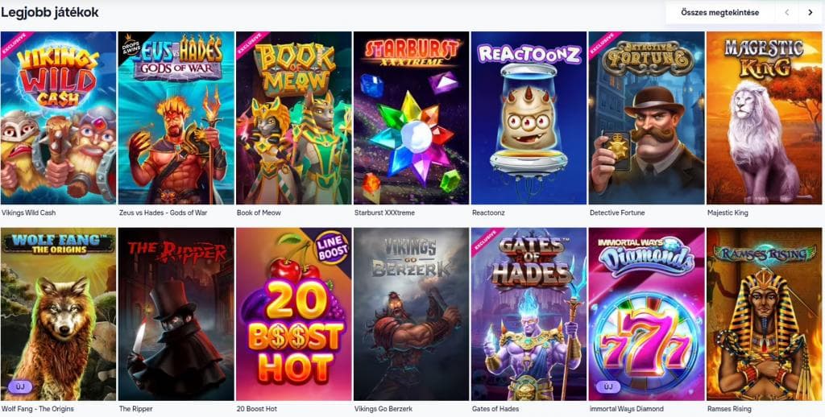The width and height of the screenshot is (825, 417).
Task: Click ÚJ badge on Immortal Ways Diamond
Action: point(608,387)
